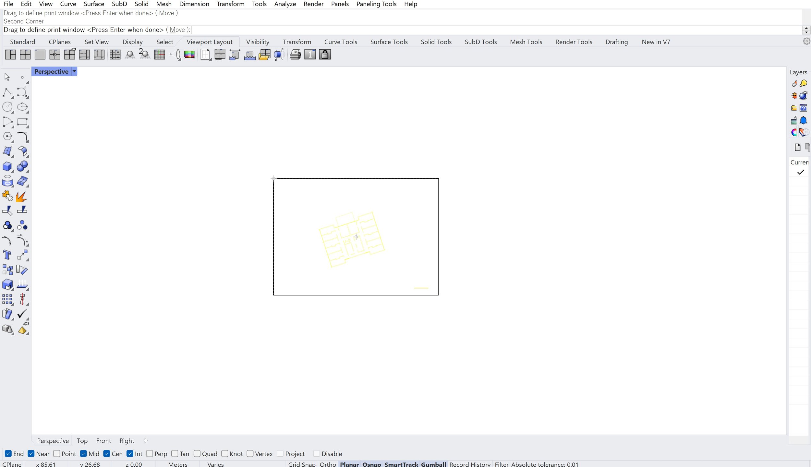Select the Circle tool

point(7,107)
